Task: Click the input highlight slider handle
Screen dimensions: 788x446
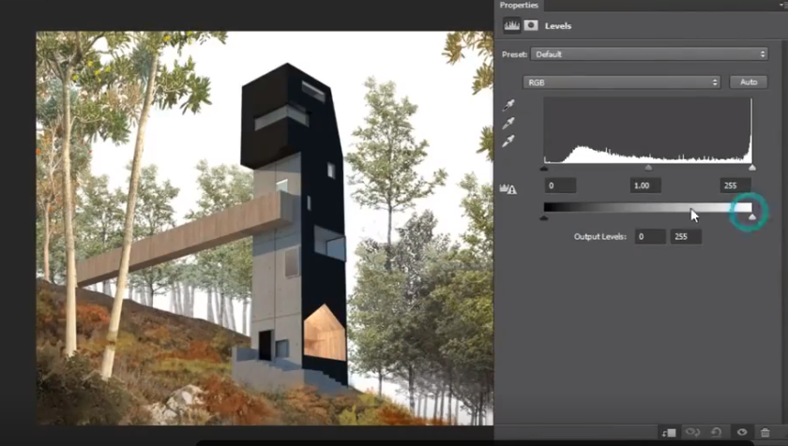Action: [751, 168]
